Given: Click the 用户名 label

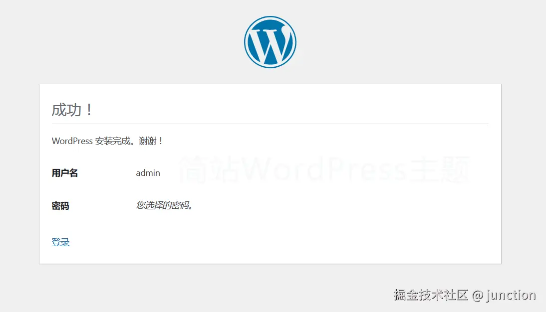Looking at the screenshot, I should tap(64, 173).
